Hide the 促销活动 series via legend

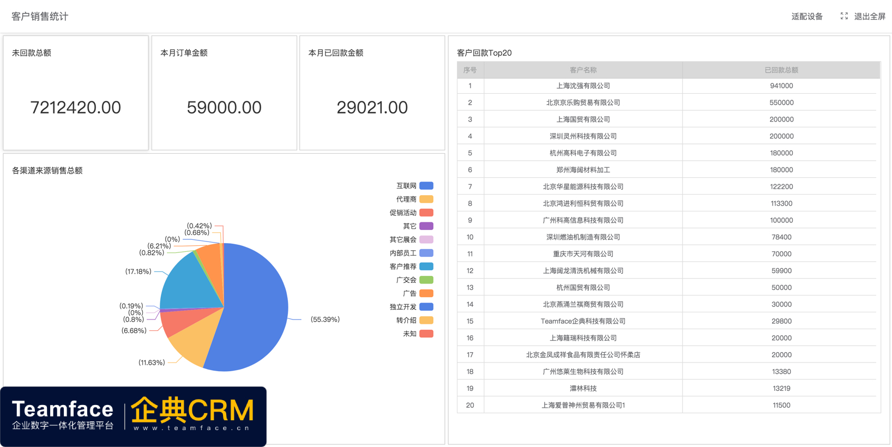(x=426, y=213)
